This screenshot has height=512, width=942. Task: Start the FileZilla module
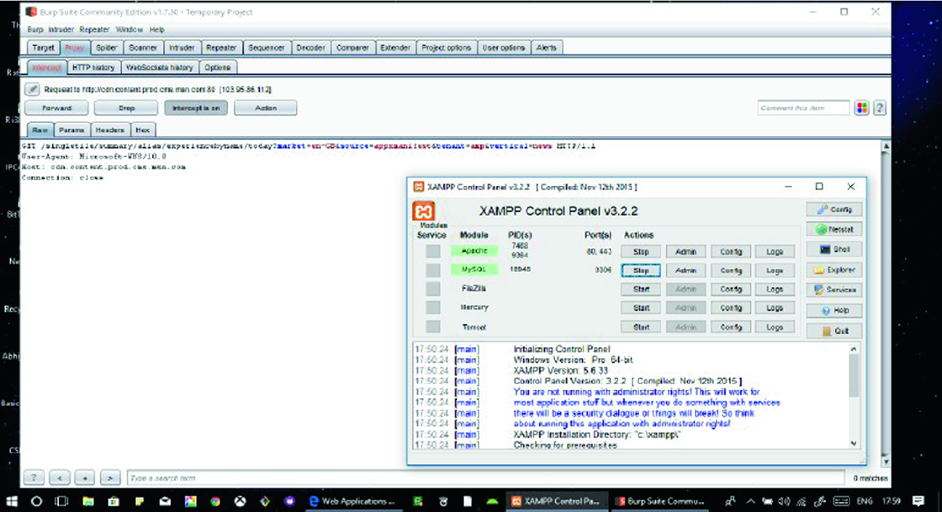click(642, 289)
